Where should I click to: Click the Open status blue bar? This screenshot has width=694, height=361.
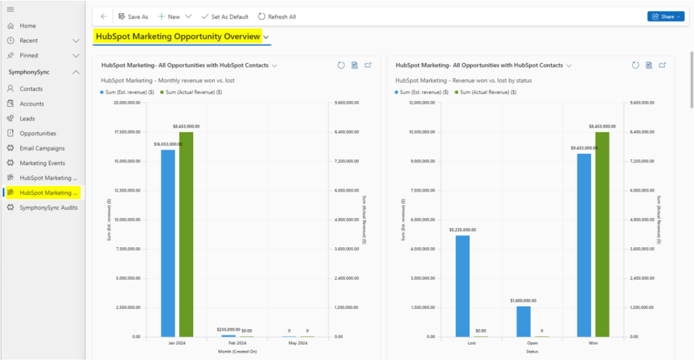pyautogui.click(x=523, y=322)
